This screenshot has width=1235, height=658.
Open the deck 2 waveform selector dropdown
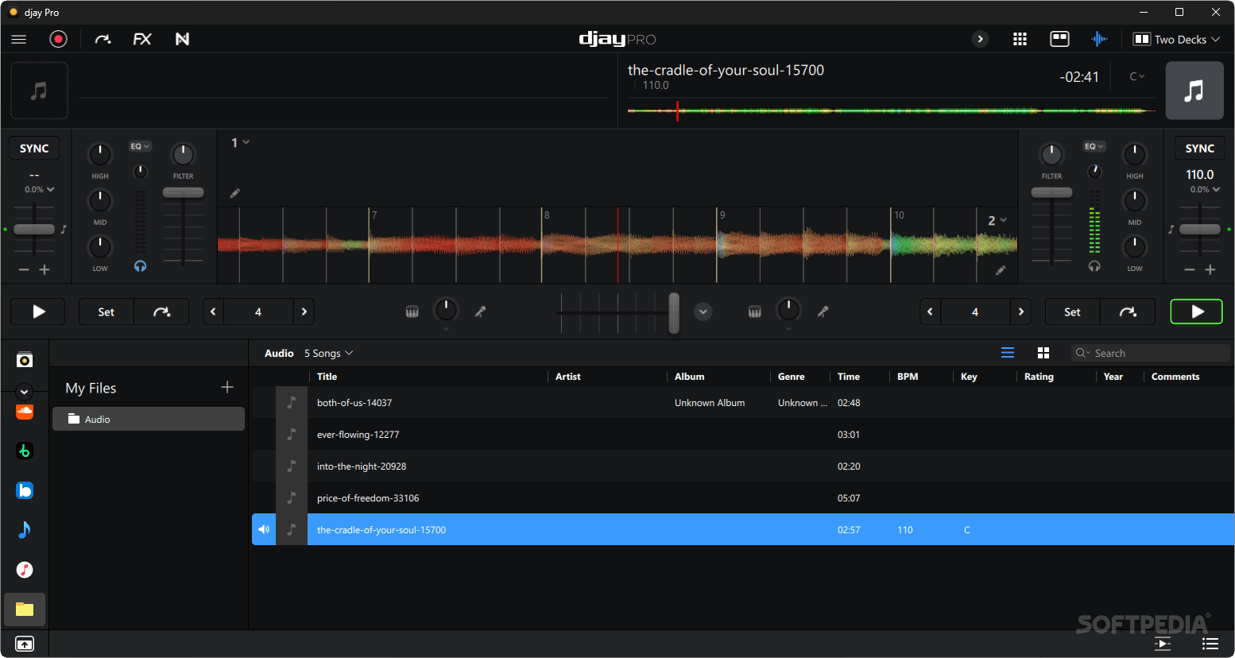997,220
